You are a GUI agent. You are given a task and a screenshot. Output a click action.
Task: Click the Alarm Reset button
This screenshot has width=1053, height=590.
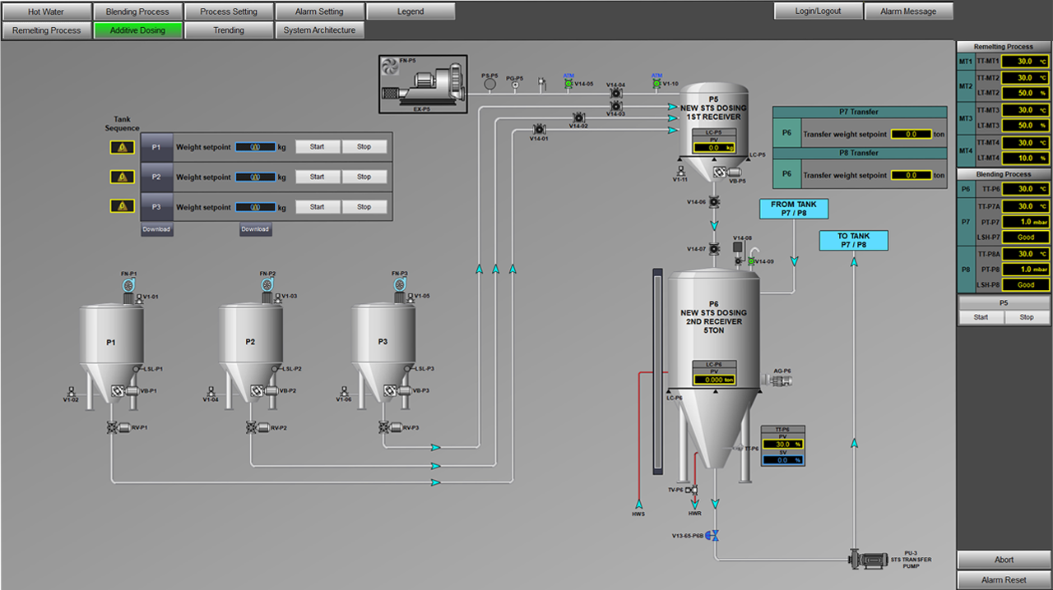[x=1004, y=579]
